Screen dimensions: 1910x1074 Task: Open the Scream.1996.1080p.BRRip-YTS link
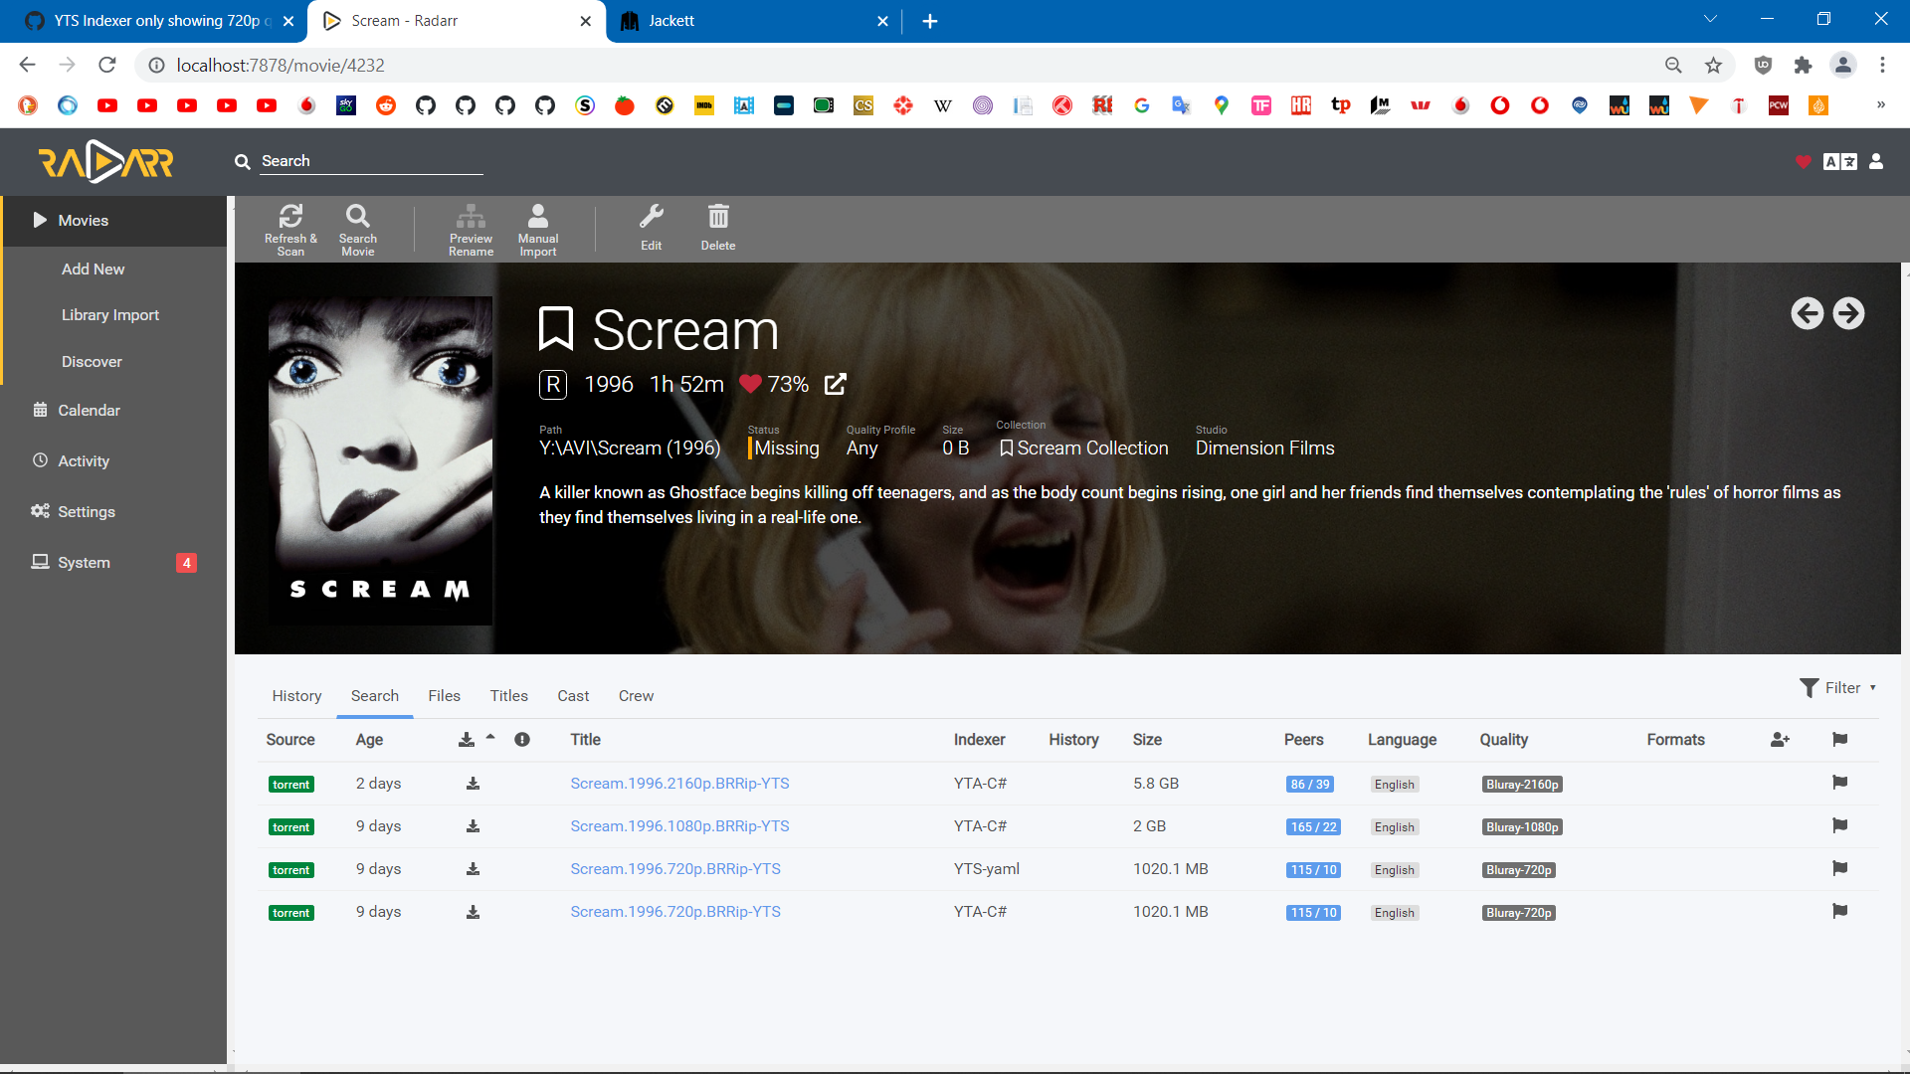coord(679,826)
